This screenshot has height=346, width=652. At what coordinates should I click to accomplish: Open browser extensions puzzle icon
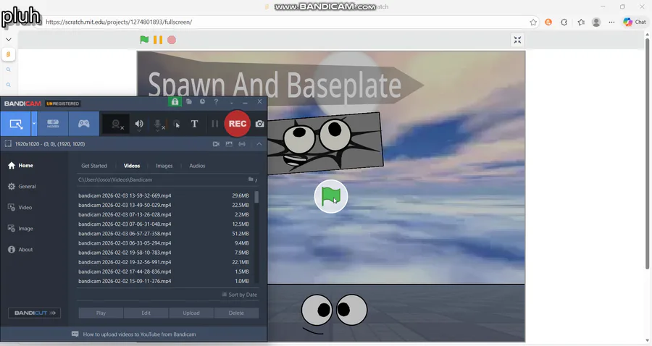click(564, 22)
